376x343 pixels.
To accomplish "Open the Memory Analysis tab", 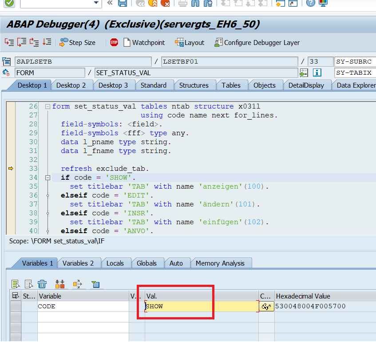I will tap(220, 263).
